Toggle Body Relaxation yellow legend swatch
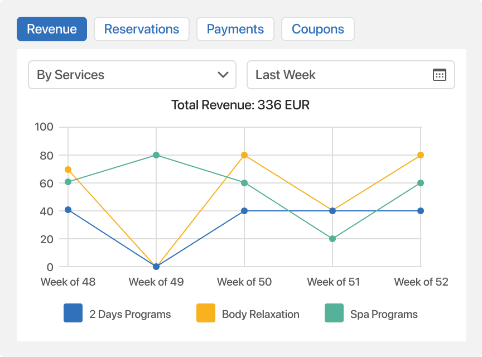 (x=206, y=313)
